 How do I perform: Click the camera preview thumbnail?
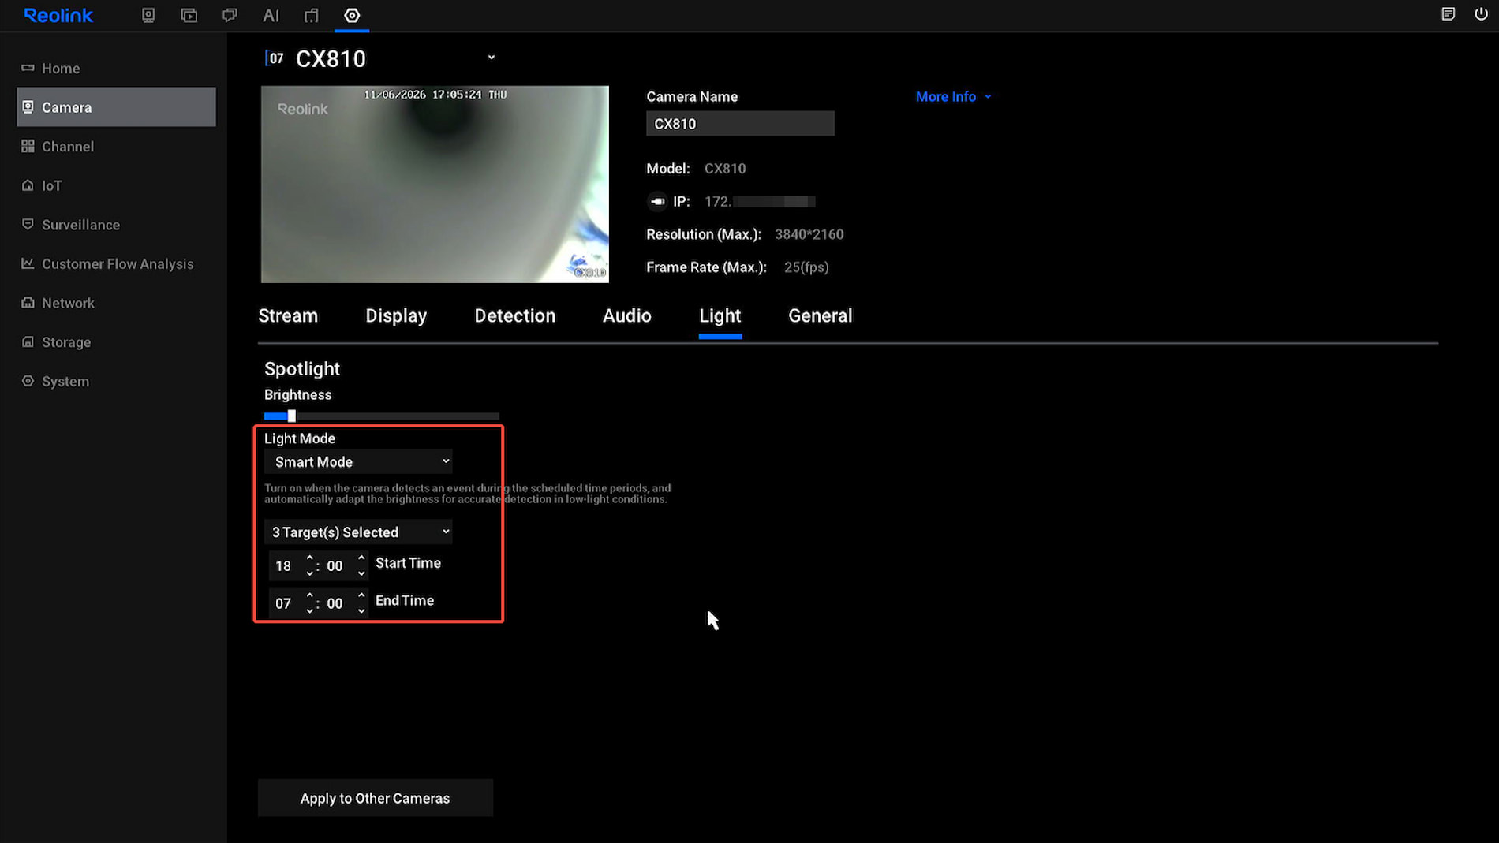435,185
